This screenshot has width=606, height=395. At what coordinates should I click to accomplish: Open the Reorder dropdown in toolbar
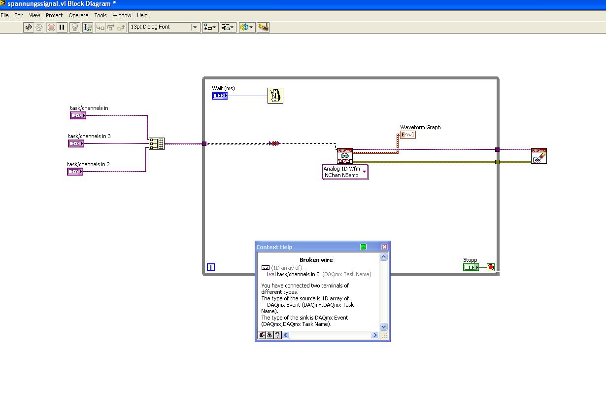246,27
